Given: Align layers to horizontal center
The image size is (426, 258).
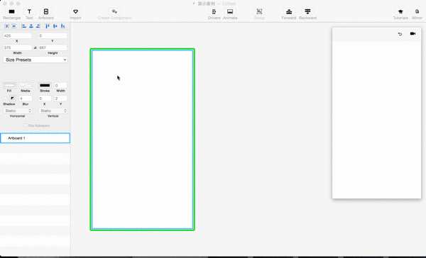Looking at the screenshot, I should 31,26.
